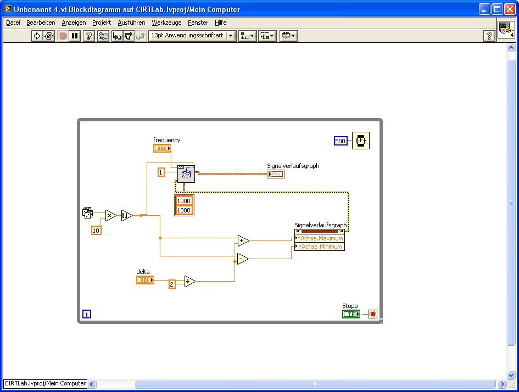The height and width of the screenshot is (392, 519).
Task: Click the Run Continuously button
Action: tap(49, 36)
